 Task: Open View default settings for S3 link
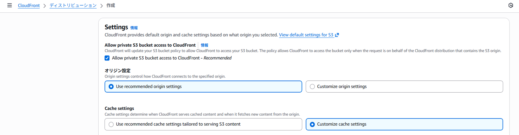(x=306, y=35)
